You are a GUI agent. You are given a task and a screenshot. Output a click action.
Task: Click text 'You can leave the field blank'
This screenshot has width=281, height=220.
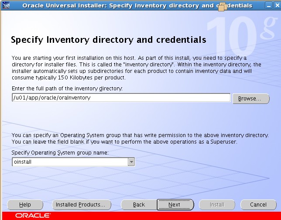[48, 142]
